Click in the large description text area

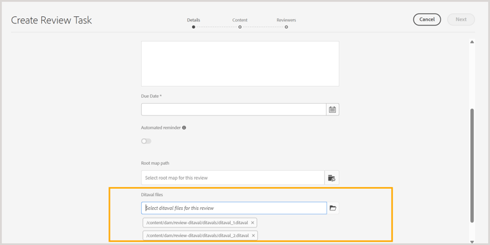click(240, 64)
